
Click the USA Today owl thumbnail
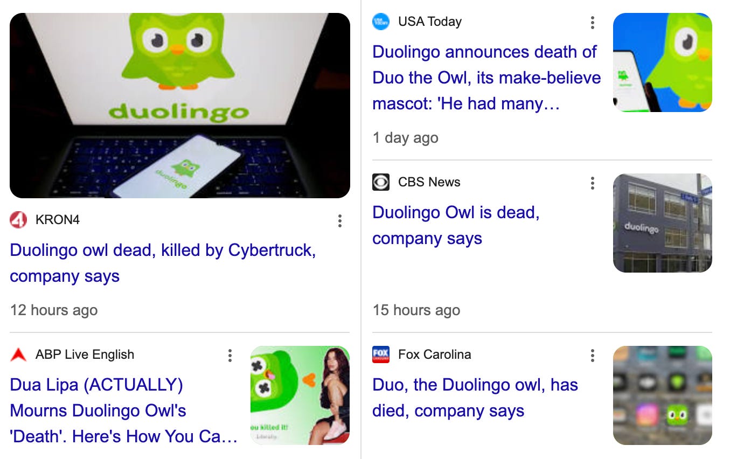[x=663, y=62]
